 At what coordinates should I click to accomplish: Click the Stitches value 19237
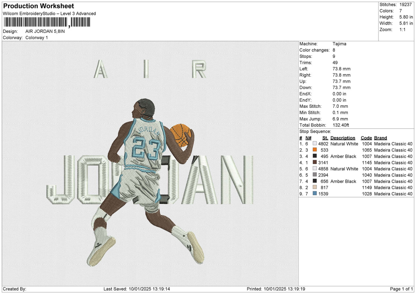click(406, 5)
